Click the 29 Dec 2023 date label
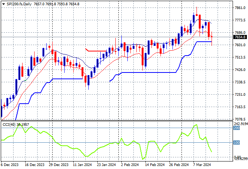The width and height of the screenshot is (248, 169). (x=58, y=165)
